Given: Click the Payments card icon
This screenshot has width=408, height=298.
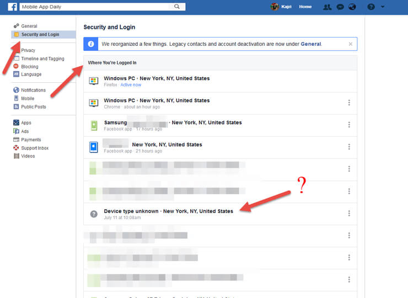Looking at the screenshot, I should pos(16,140).
